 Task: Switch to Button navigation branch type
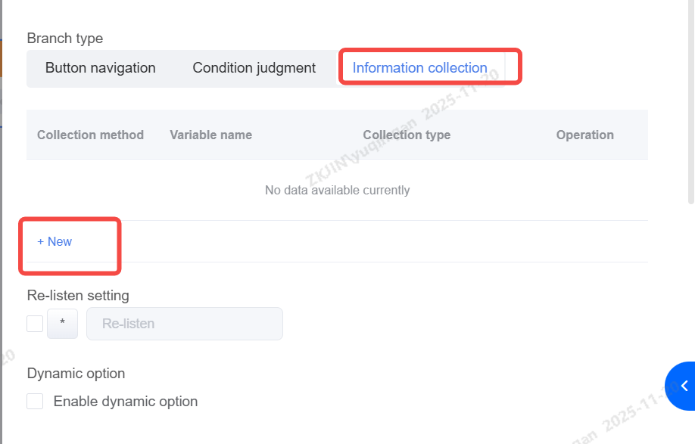[x=101, y=68]
